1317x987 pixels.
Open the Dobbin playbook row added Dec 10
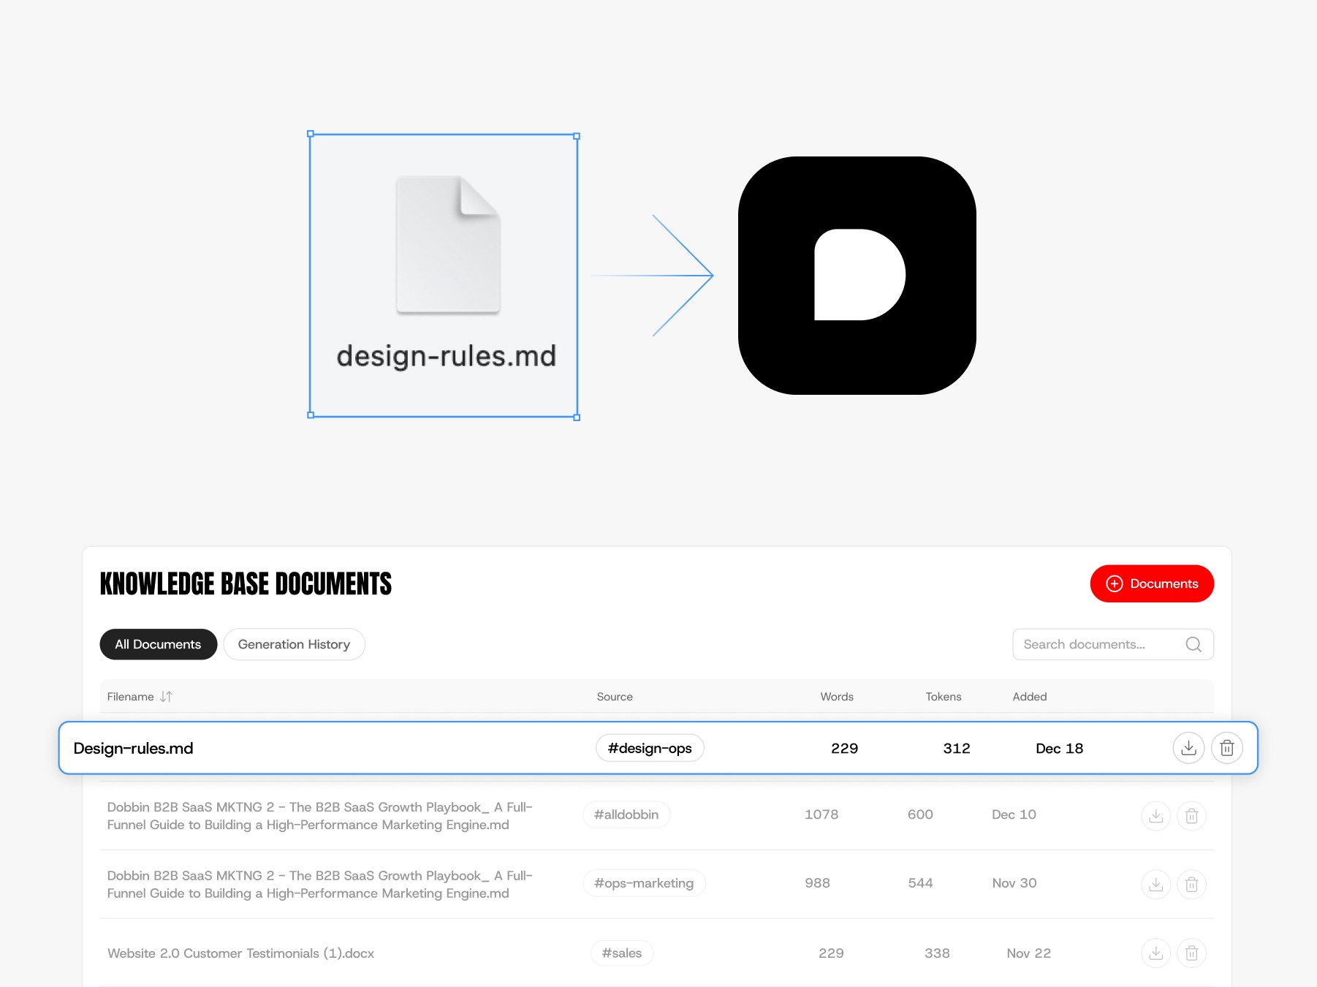tap(657, 815)
